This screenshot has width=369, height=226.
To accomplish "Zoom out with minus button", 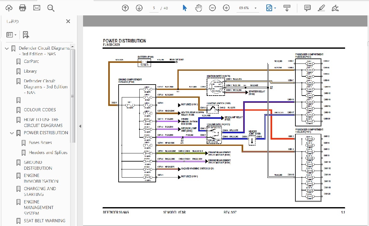I will [x=212, y=8].
